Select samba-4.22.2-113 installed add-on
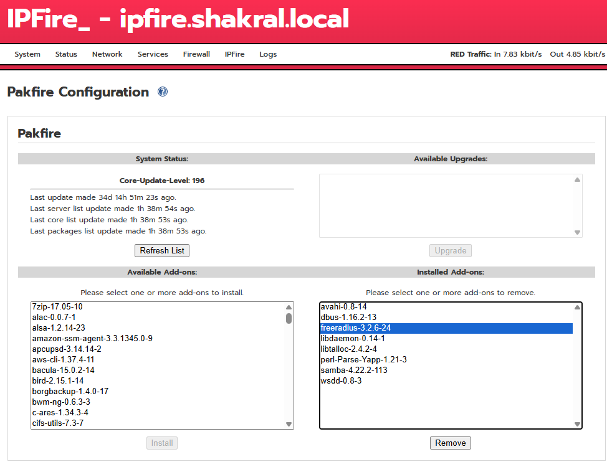Viewport: 607px width, 462px height. (x=446, y=370)
